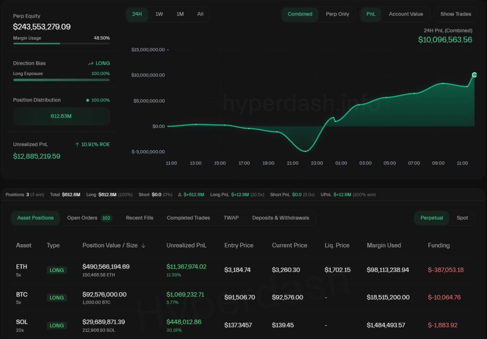The image size is (487, 339).
Task: Click the 612.83M position distribution bar
Action: [61, 116]
